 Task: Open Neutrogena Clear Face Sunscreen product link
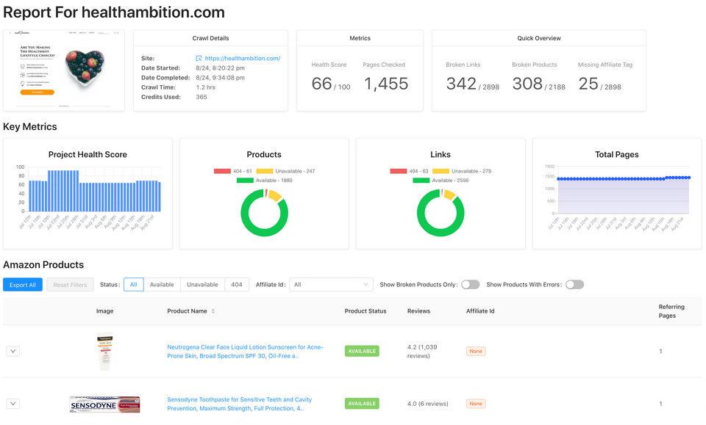point(245,352)
